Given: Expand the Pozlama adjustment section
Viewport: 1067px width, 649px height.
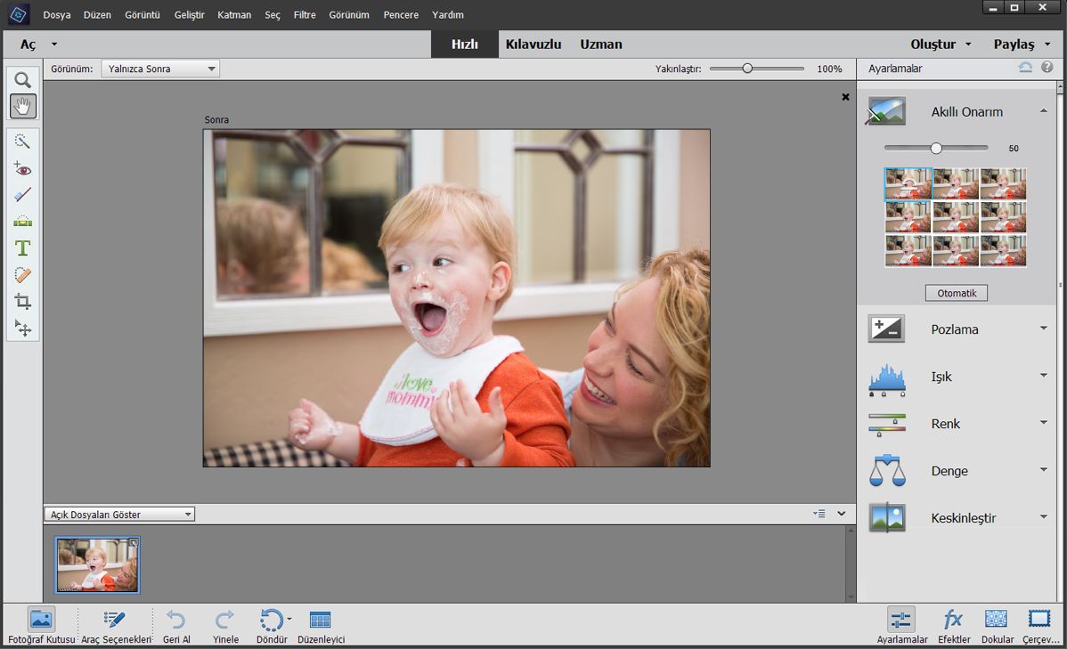Looking at the screenshot, I should click(956, 329).
